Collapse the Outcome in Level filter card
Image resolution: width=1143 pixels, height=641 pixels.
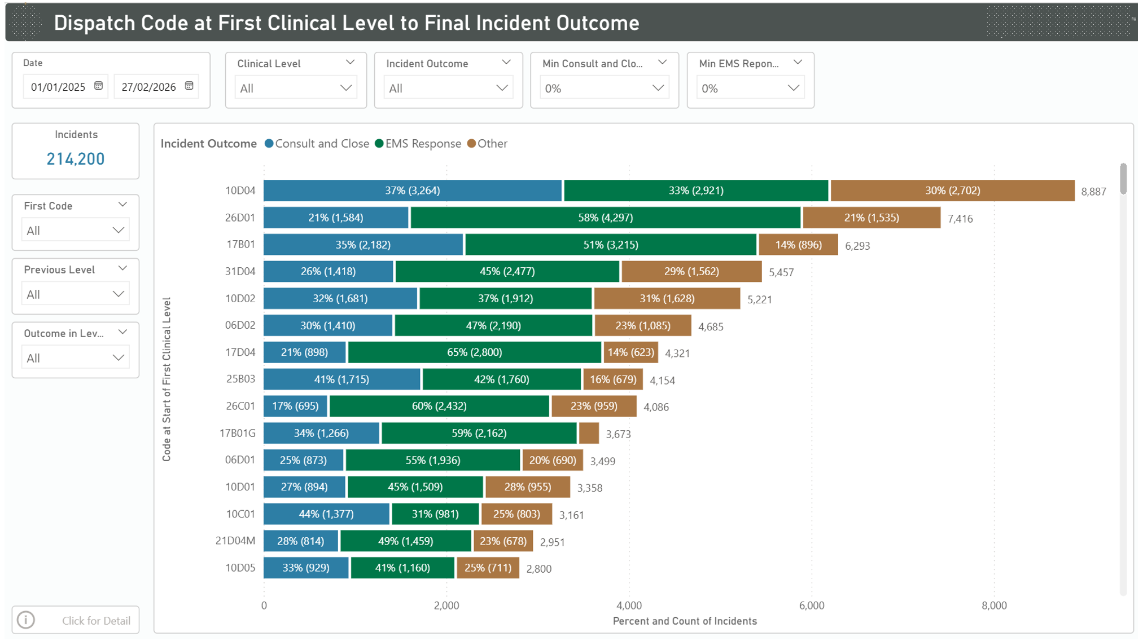point(122,332)
